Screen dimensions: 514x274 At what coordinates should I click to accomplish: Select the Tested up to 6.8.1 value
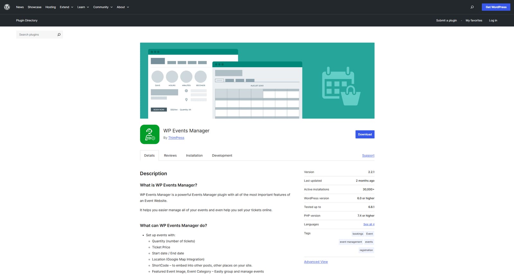(x=371, y=207)
